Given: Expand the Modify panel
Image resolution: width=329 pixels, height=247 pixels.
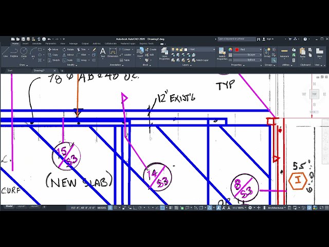Looking at the screenshot, I should coord(72,65).
